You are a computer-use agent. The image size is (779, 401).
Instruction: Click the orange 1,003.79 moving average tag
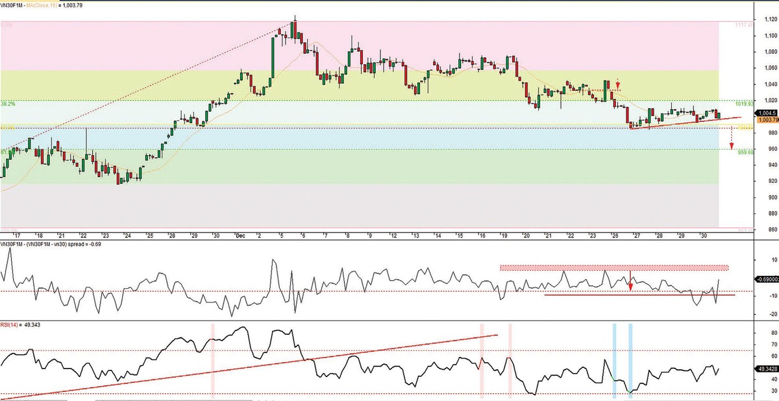766,119
